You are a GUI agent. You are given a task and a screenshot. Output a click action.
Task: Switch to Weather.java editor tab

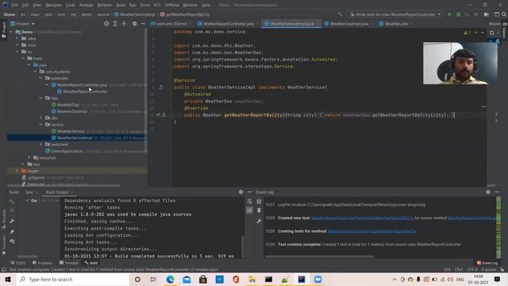(x=395, y=24)
